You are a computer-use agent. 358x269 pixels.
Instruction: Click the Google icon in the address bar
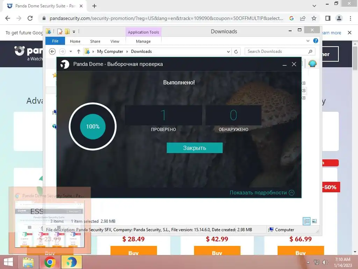[x=291, y=18]
